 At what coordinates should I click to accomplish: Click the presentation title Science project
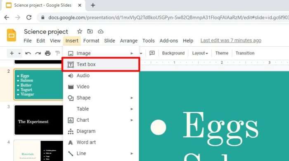click(x=46, y=32)
